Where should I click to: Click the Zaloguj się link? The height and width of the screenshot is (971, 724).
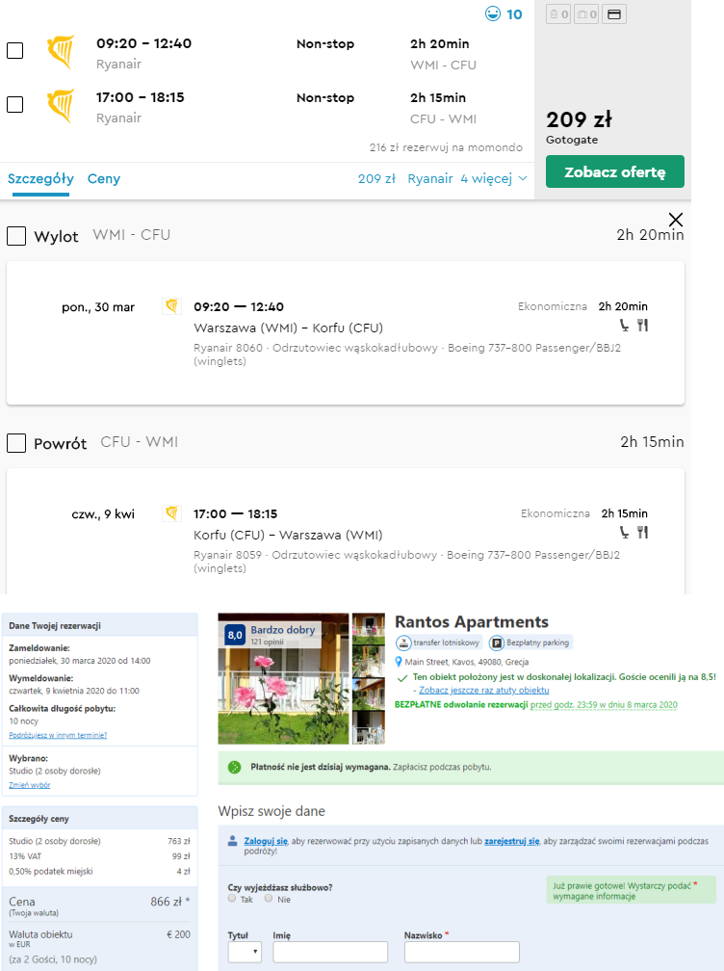[x=266, y=841]
